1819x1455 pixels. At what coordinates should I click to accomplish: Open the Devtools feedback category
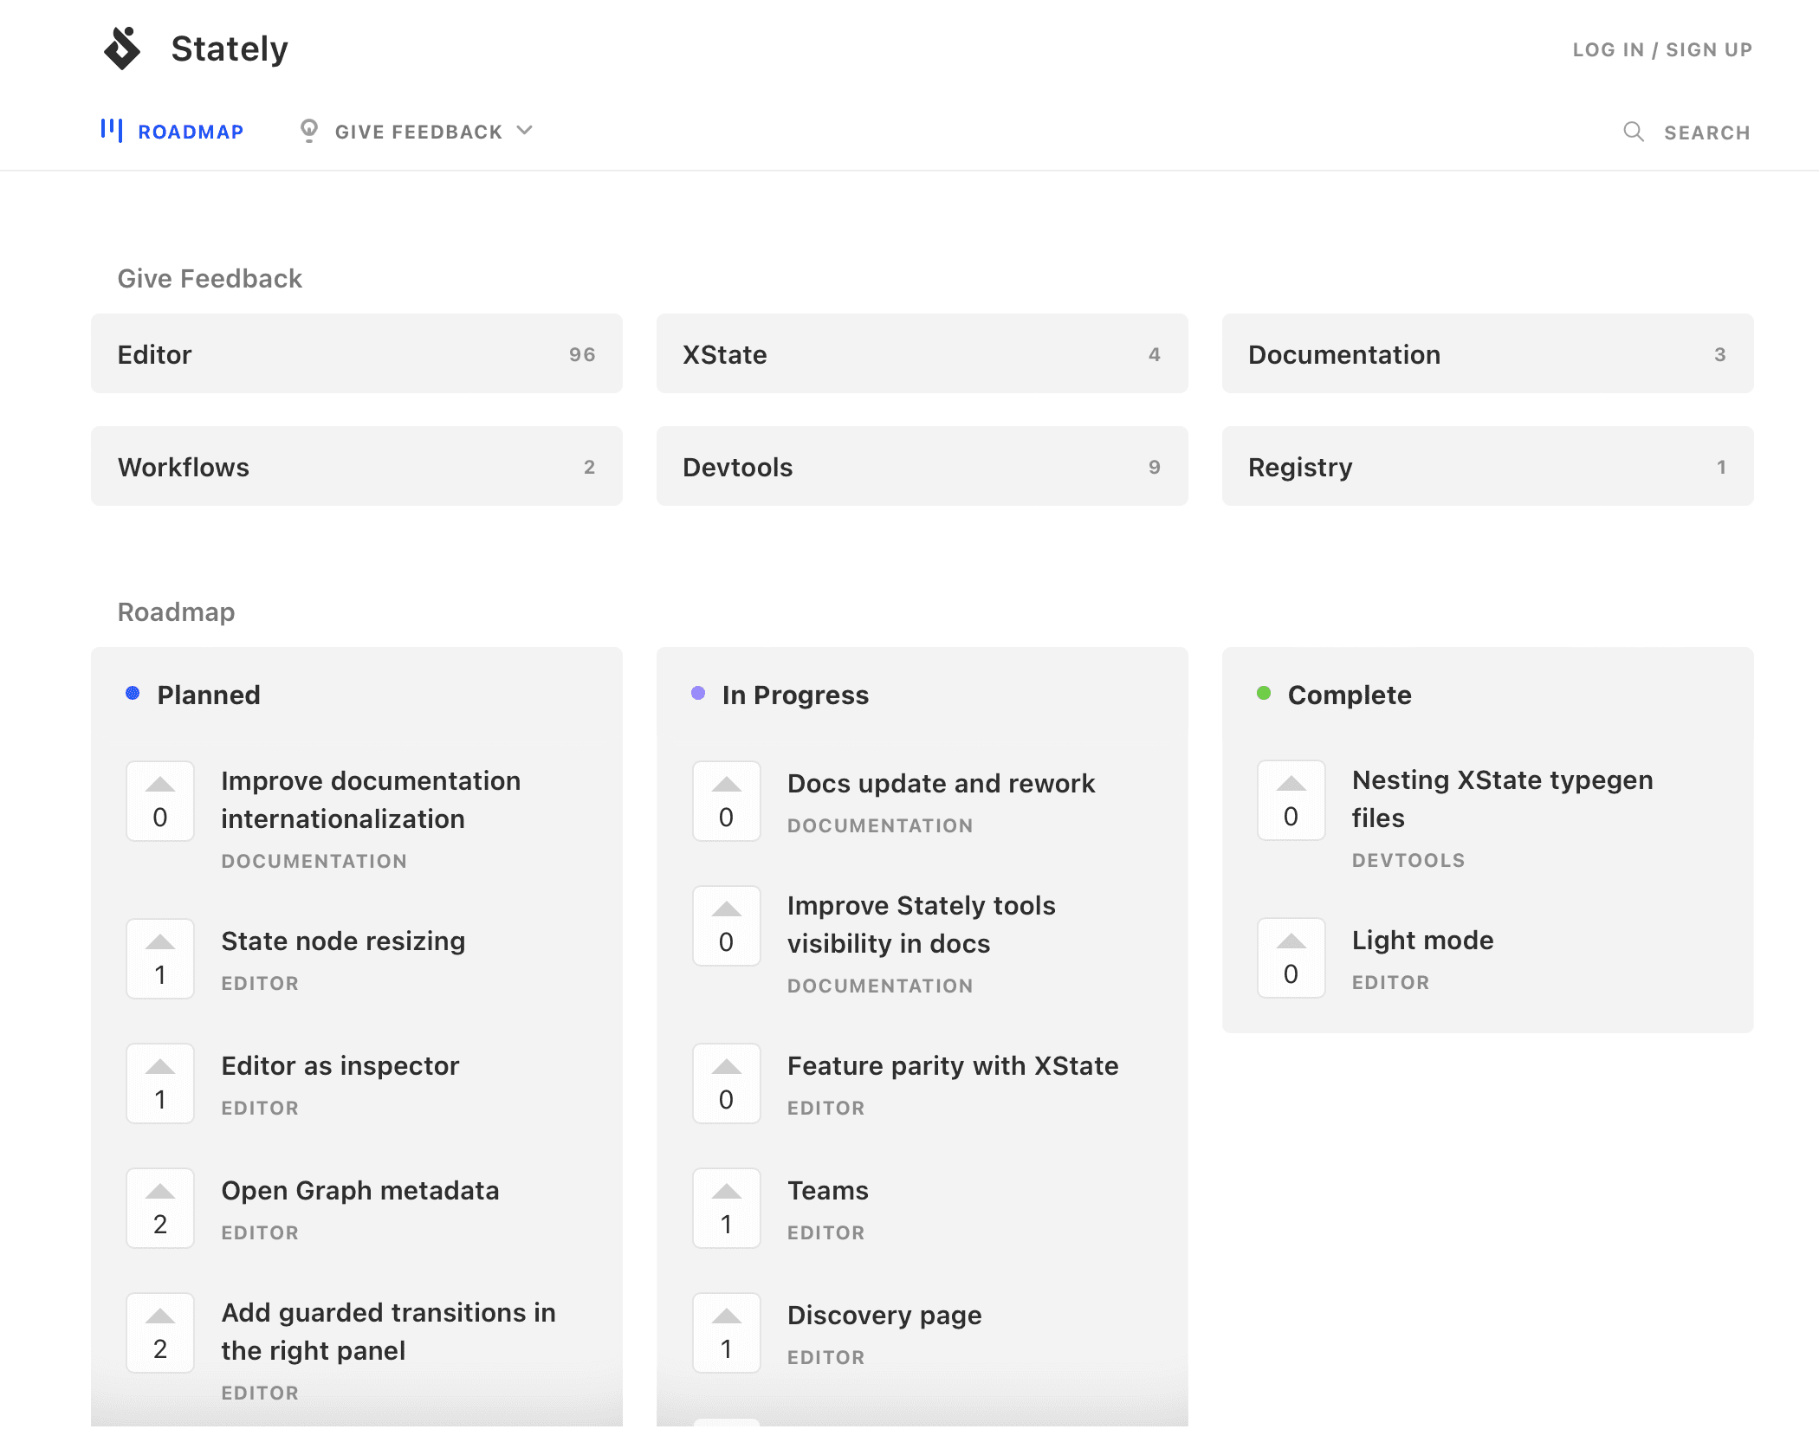pyautogui.click(x=922, y=467)
